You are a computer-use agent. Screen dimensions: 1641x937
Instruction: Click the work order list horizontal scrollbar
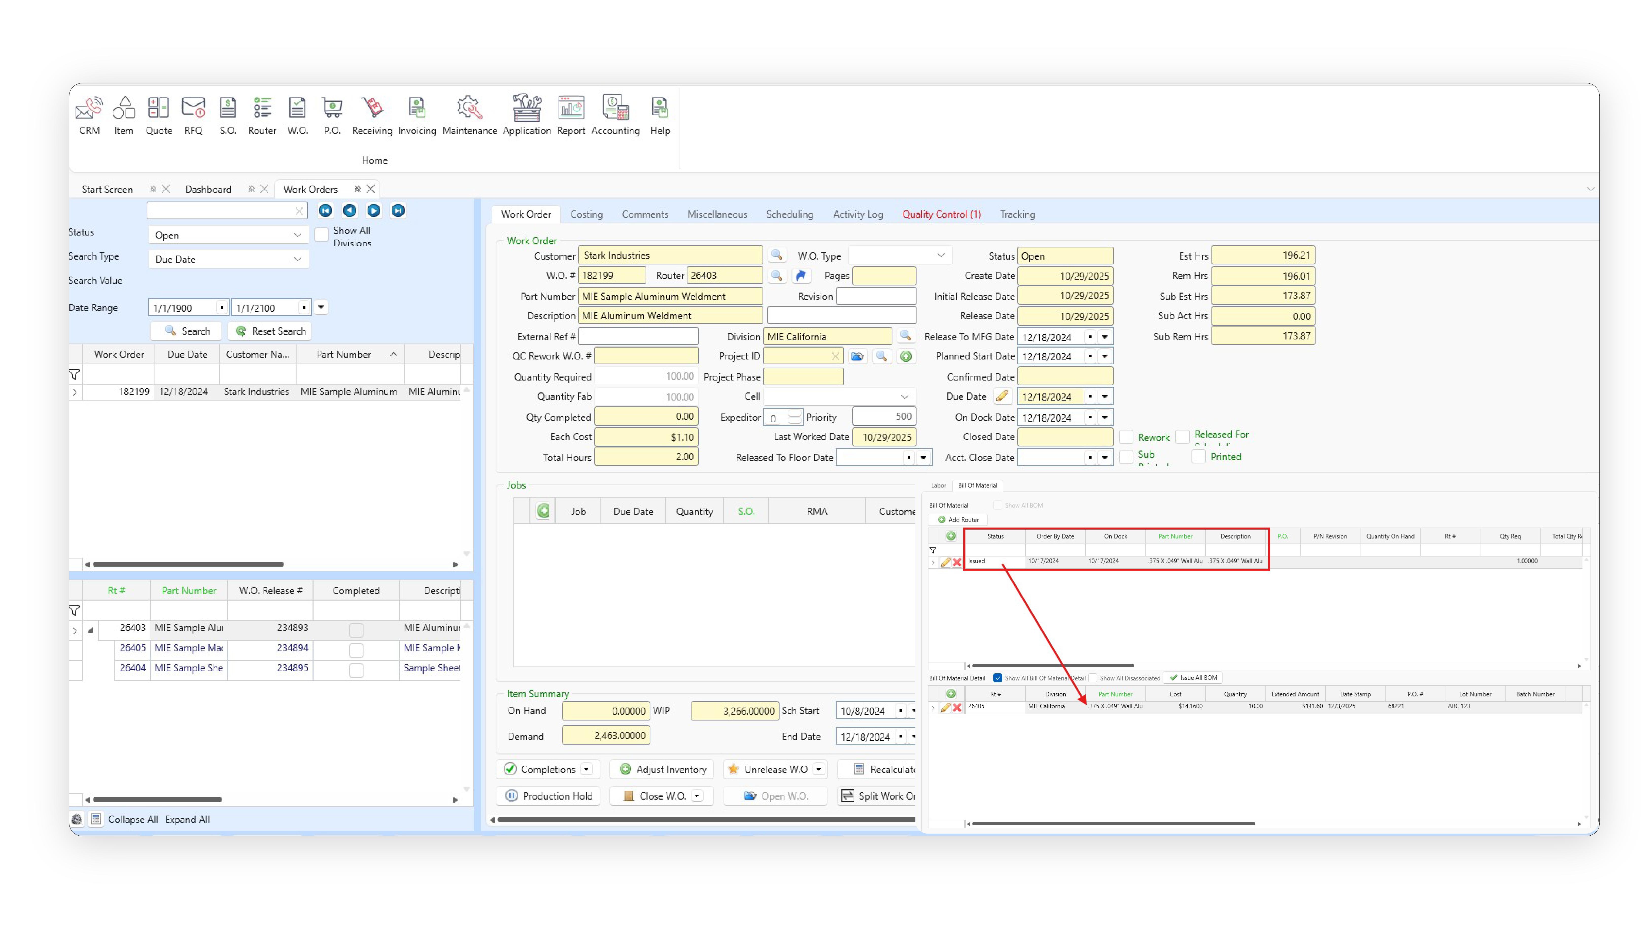tap(188, 564)
